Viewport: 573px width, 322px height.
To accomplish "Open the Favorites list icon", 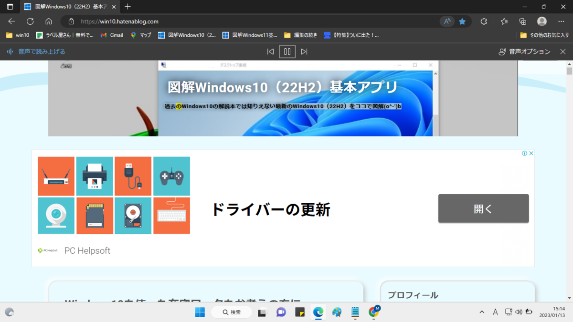I will click(504, 21).
